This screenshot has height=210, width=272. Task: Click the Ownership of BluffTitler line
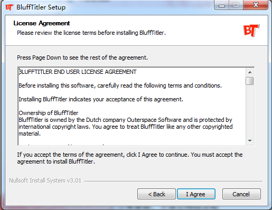(x=49, y=113)
